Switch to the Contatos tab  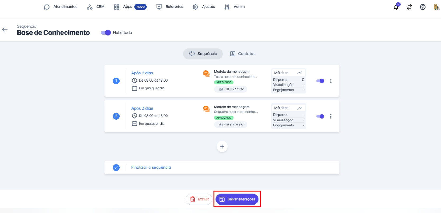[243, 54]
